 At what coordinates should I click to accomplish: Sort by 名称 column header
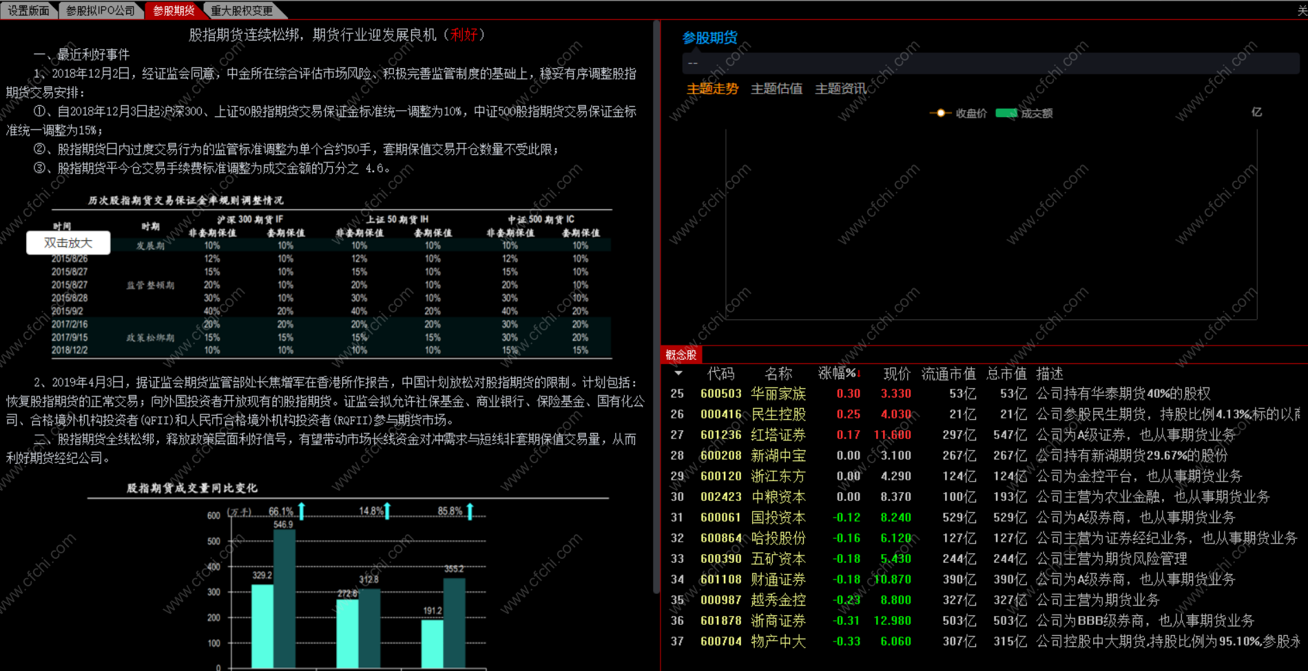click(x=778, y=373)
